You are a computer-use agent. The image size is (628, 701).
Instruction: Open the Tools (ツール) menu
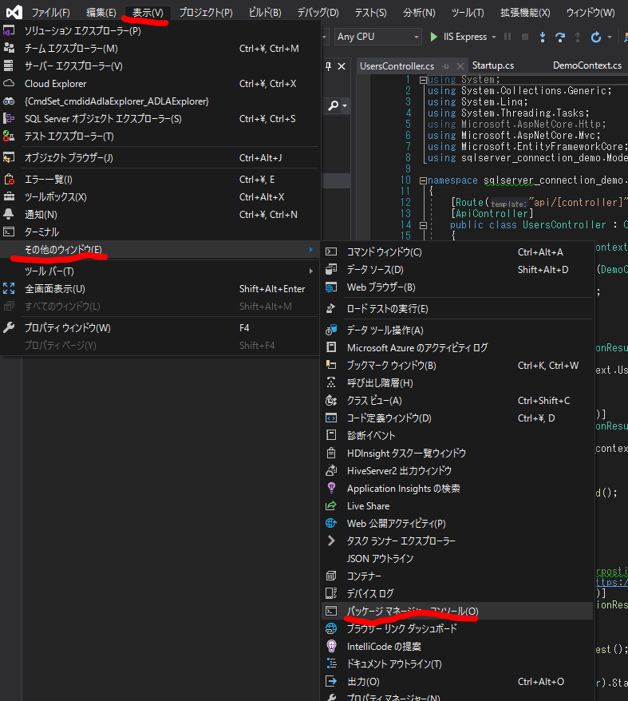[467, 13]
